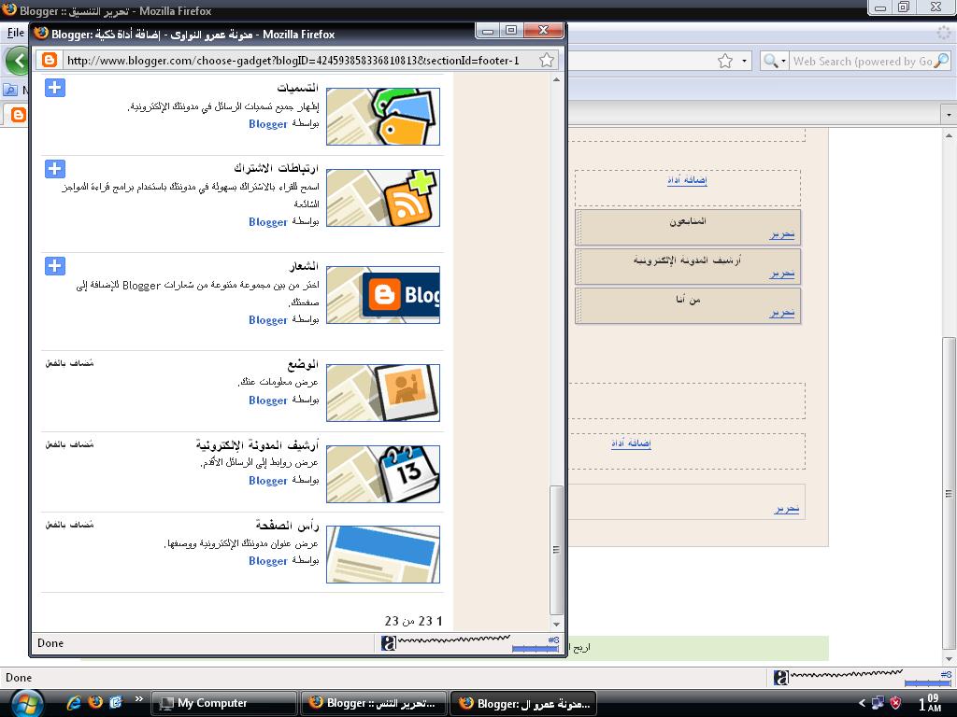Viewport: 957px width, 717px height.
Task: Click the Blogger favicon in popup address bar
Action: [50, 60]
